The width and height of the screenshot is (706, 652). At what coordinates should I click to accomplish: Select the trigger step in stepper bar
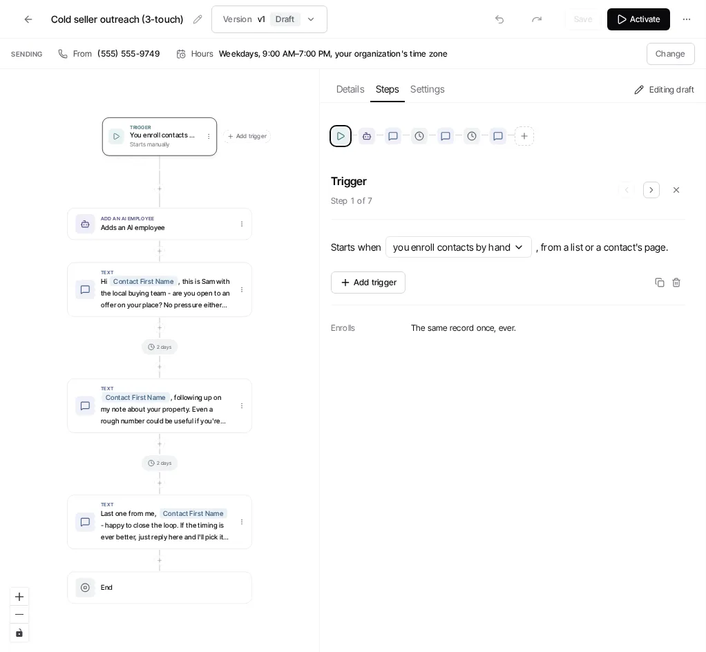pyautogui.click(x=341, y=136)
